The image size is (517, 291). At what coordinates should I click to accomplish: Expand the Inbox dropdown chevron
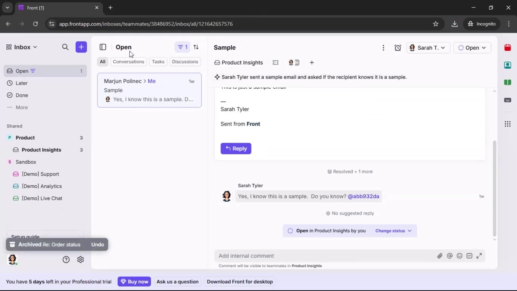(x=35, y=47)
